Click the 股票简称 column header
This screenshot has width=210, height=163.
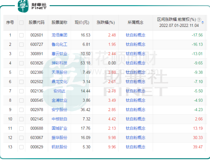pos(59,22)
